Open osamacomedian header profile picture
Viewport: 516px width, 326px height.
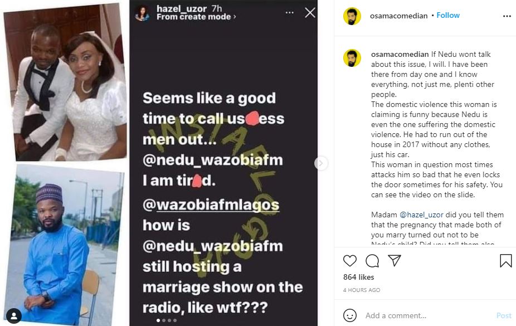point(352,16)
